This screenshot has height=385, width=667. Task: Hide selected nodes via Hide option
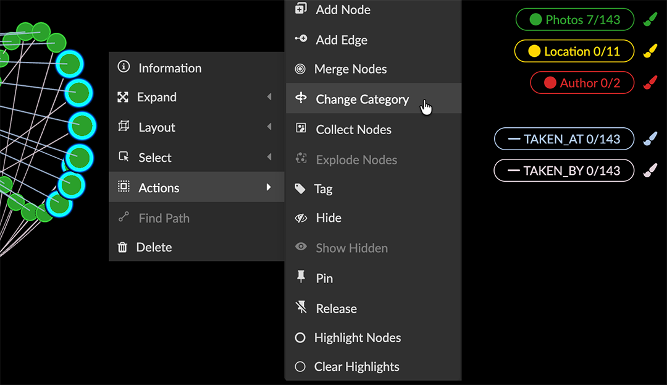328,218
